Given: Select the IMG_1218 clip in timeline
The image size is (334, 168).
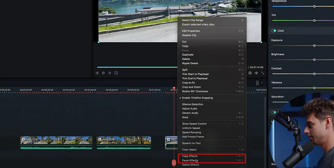Looking at the screenshot, I should [57, 143].
